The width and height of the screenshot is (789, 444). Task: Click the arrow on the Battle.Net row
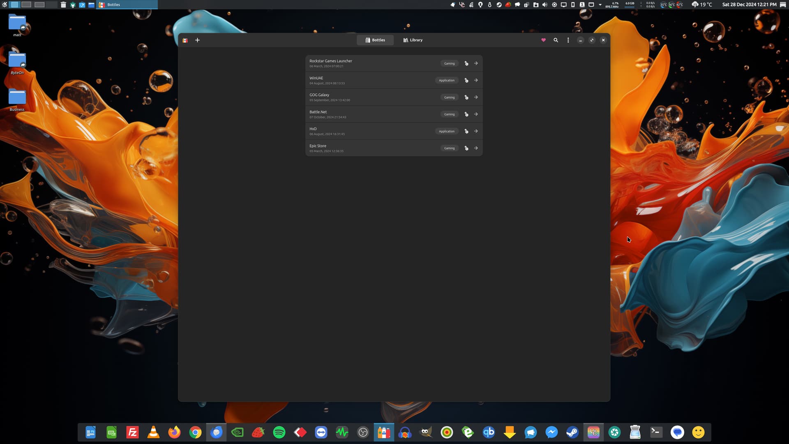[x=476, y=114]
